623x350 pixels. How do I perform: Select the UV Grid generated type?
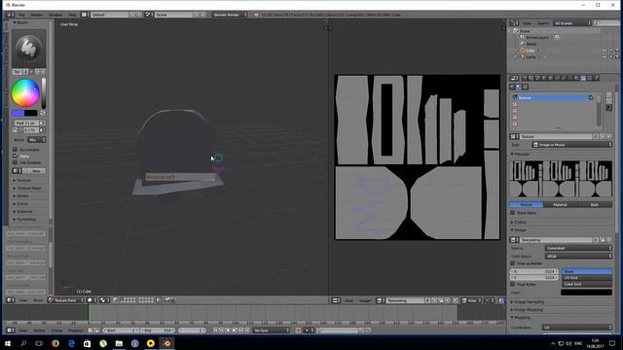pyautogui.click(x=587, y=278)
